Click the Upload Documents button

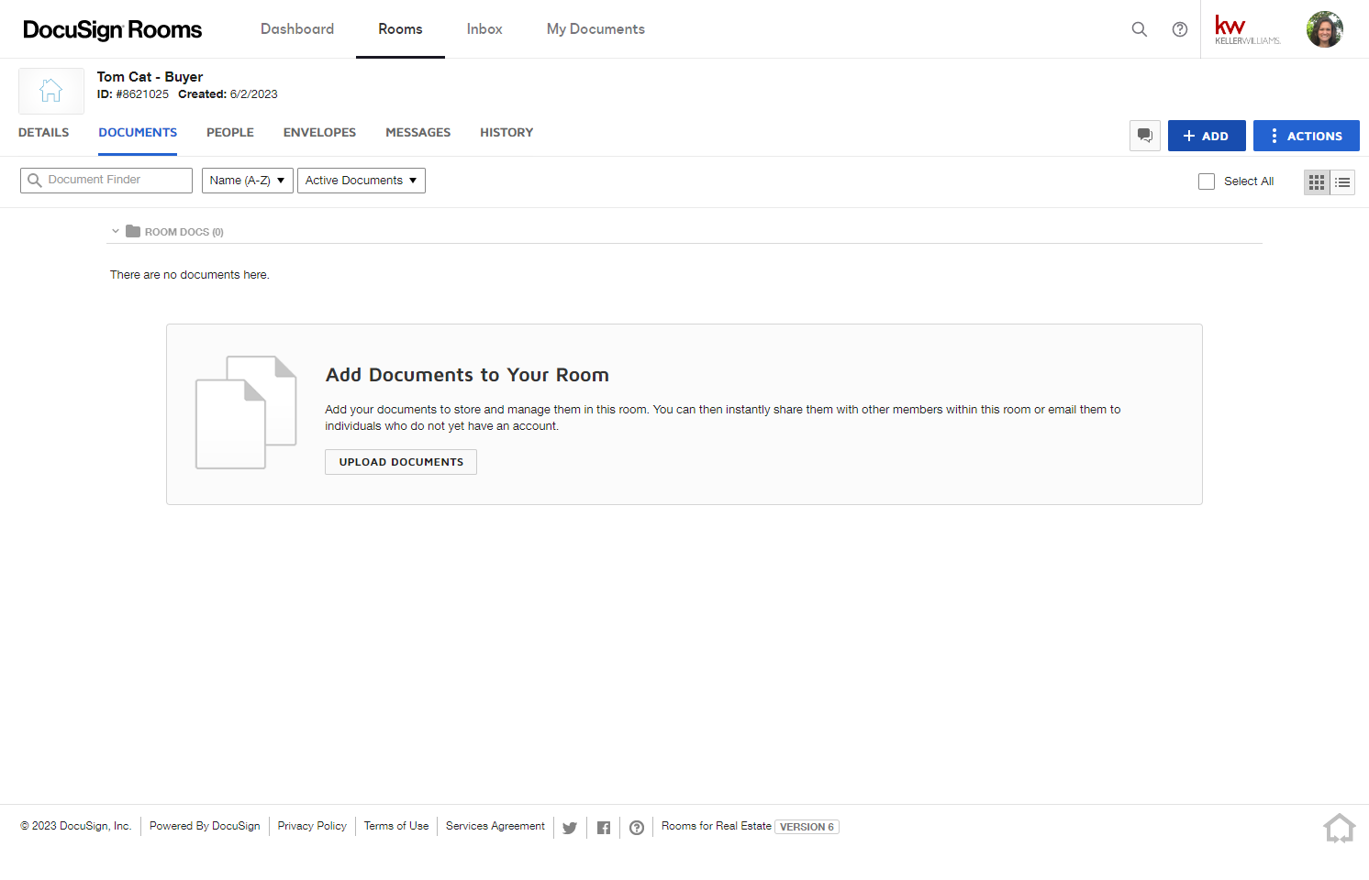pyautogui.click(x=401, y=462)
